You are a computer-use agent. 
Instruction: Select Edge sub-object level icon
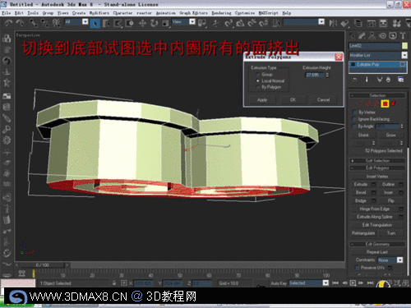[367, 103]
